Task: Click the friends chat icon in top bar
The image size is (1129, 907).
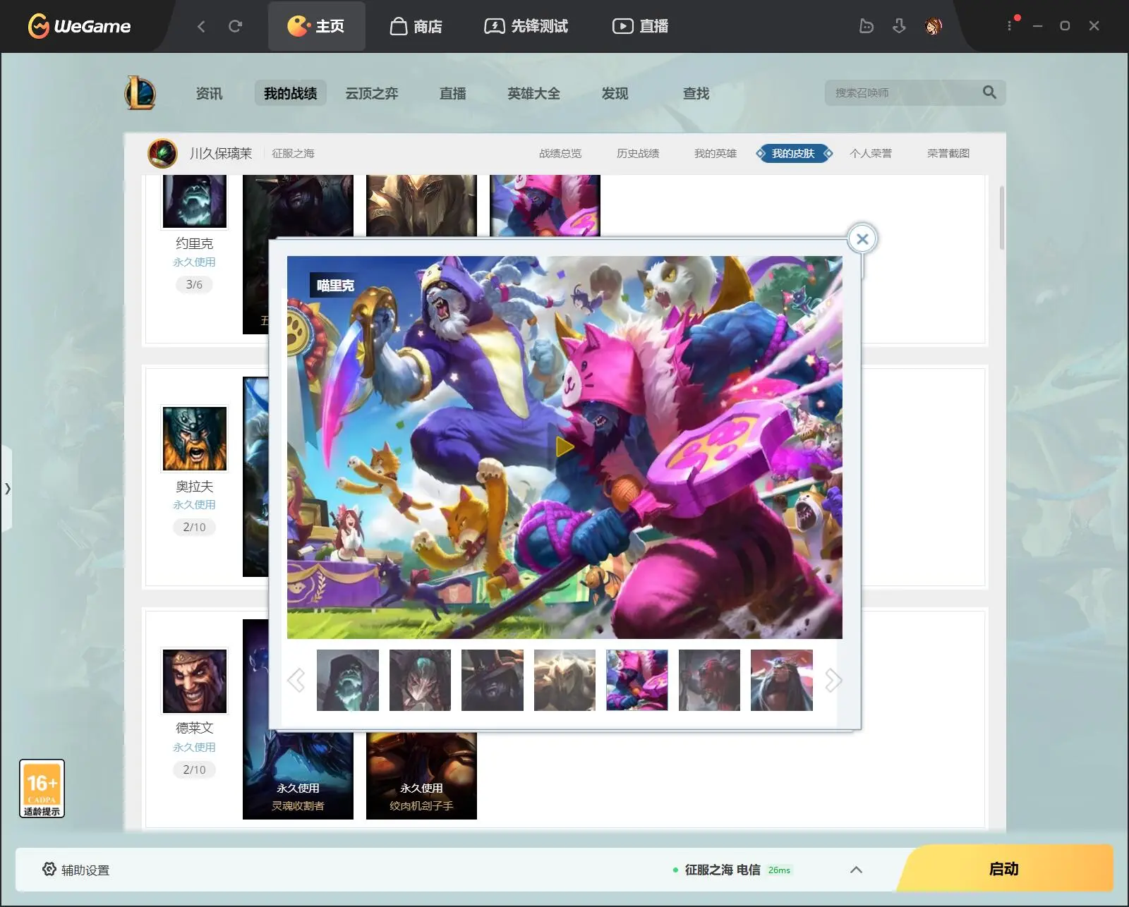Action: tap(867, 26)
